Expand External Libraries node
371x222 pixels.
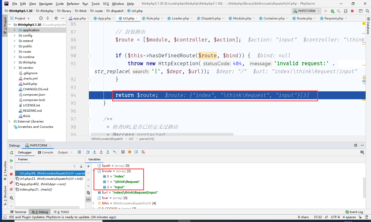[9, 121]
